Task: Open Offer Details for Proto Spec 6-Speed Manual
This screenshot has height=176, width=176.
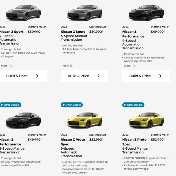Action: pyautogui.click(x=133, y=105)
